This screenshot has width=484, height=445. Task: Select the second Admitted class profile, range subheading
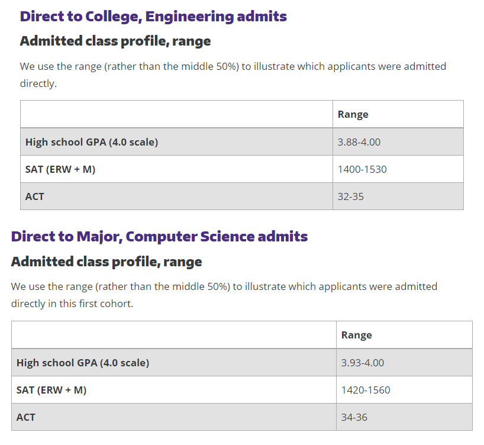[x=107, y=262]
